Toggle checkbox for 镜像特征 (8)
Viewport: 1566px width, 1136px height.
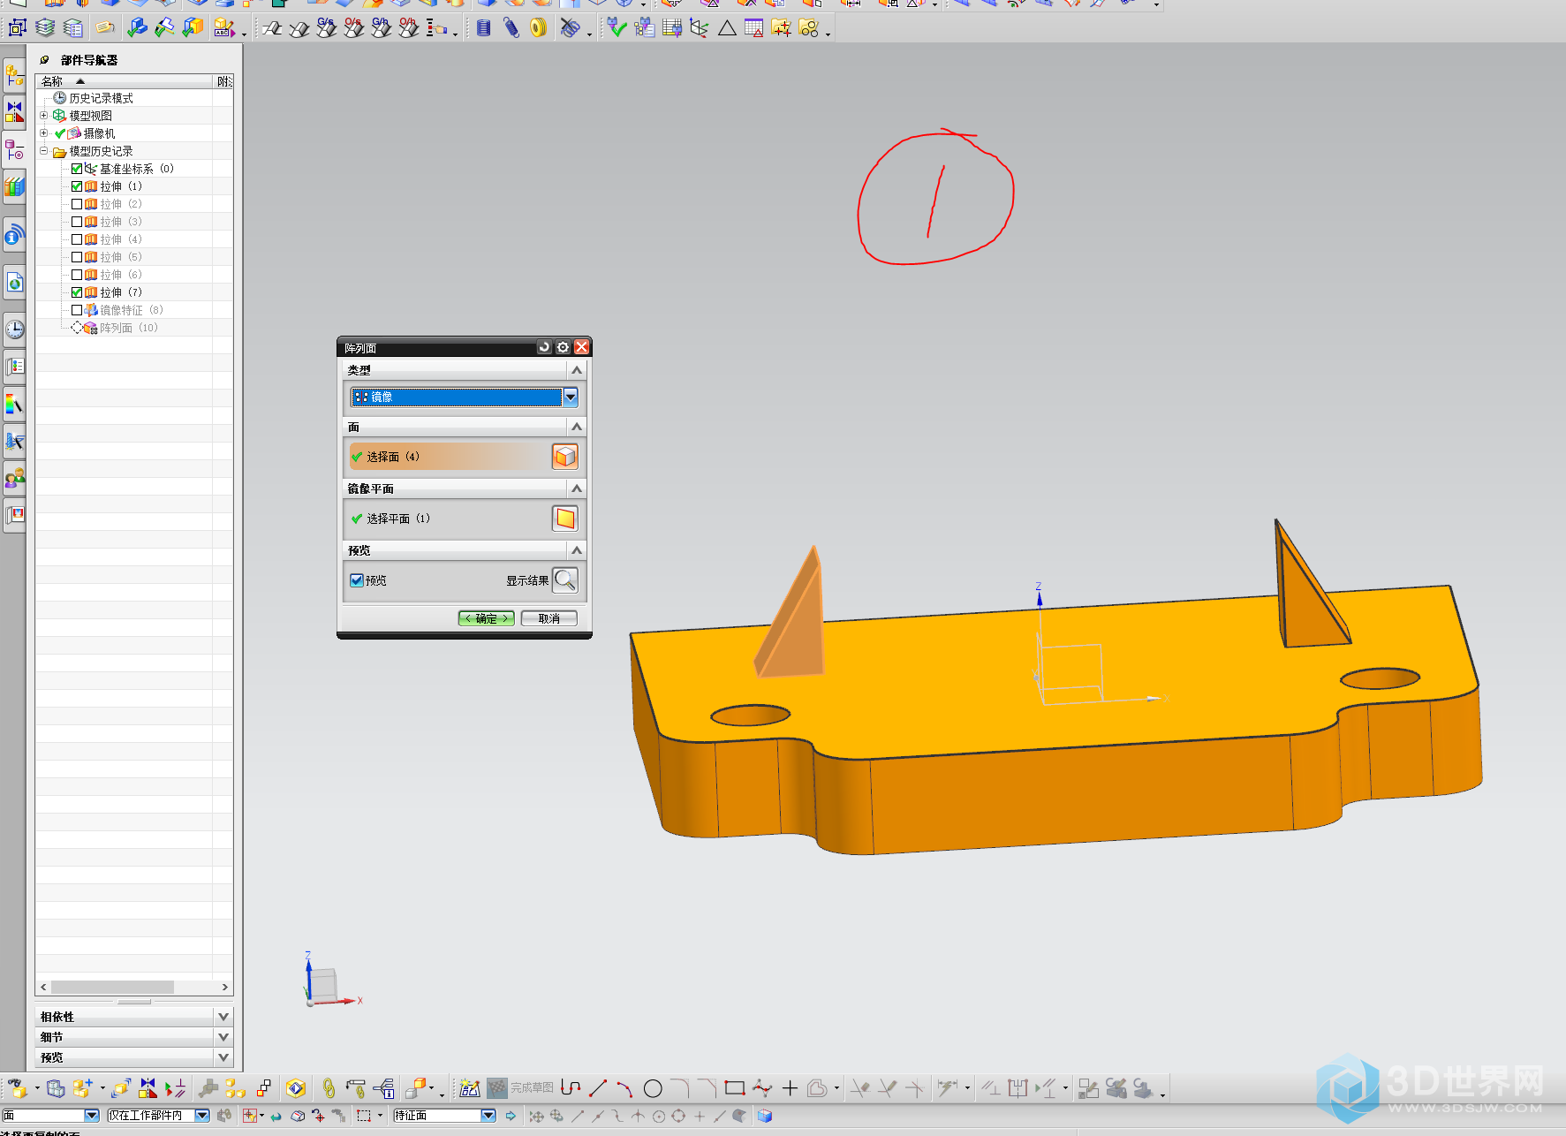[x=77, y=310]
